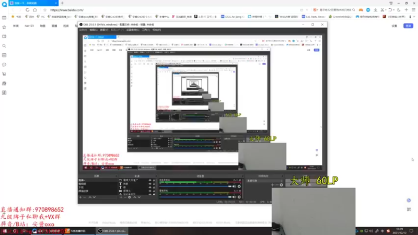This screenshot has width=418, height=235.
Task: Adjust volume slider of first mixer channel
Action: click(x=195, y=186)
